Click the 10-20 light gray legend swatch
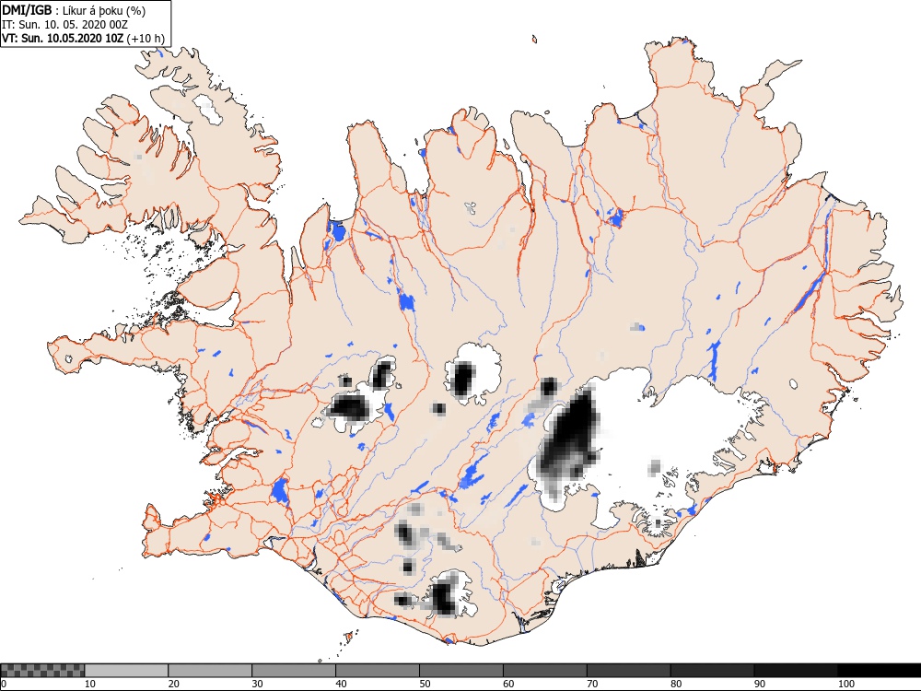921x691 pixels. pos(126,671)
